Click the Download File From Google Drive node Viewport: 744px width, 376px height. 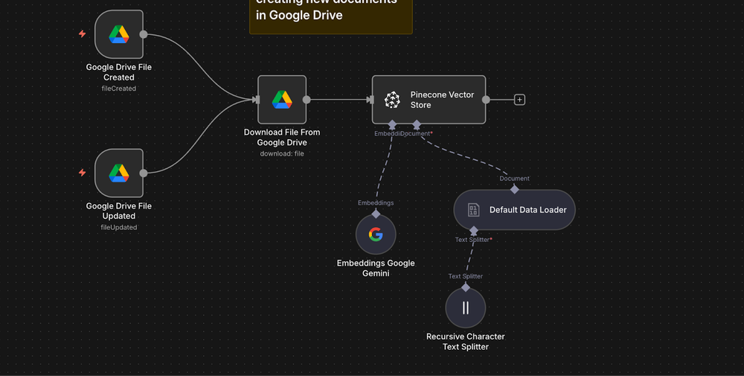click(x=282, y=99)
